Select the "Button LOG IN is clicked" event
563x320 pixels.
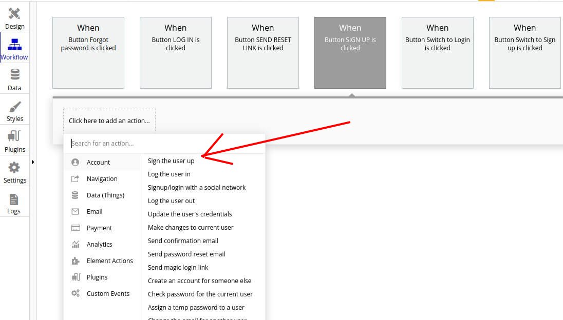pos(176,53)
